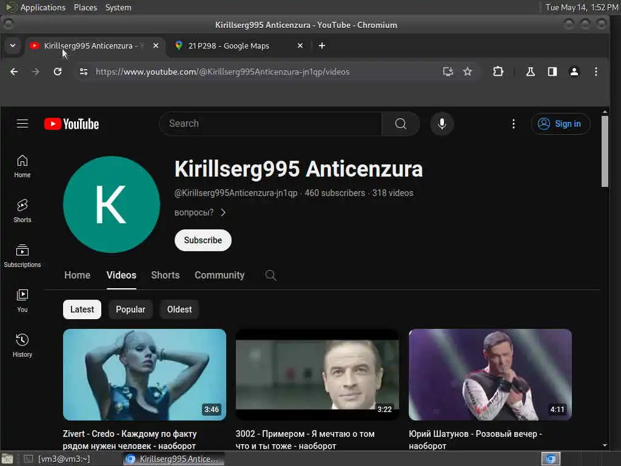The width and height of the screenshot is (621, 466).
Task: Open a new browser tab
Action: pos(322,46)
